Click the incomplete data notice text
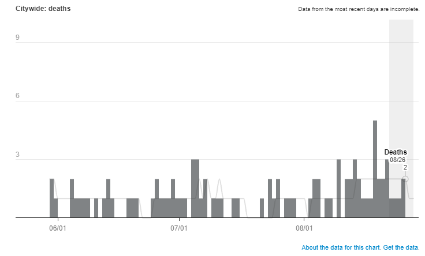Image resolution: width=425 pixels, height=256 pixels. pos(358,9)
